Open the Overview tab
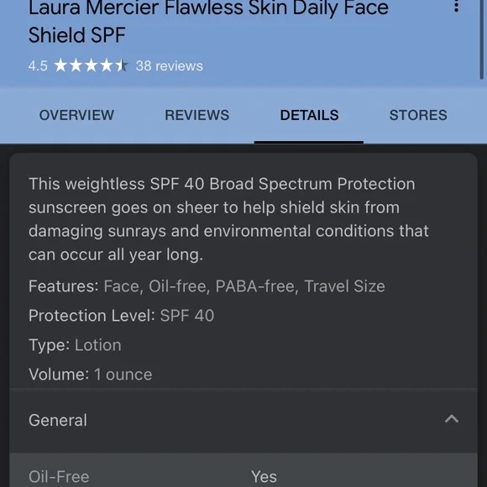Screen dimensions: 487x487 pyautogui.click(x=76, y=115)
